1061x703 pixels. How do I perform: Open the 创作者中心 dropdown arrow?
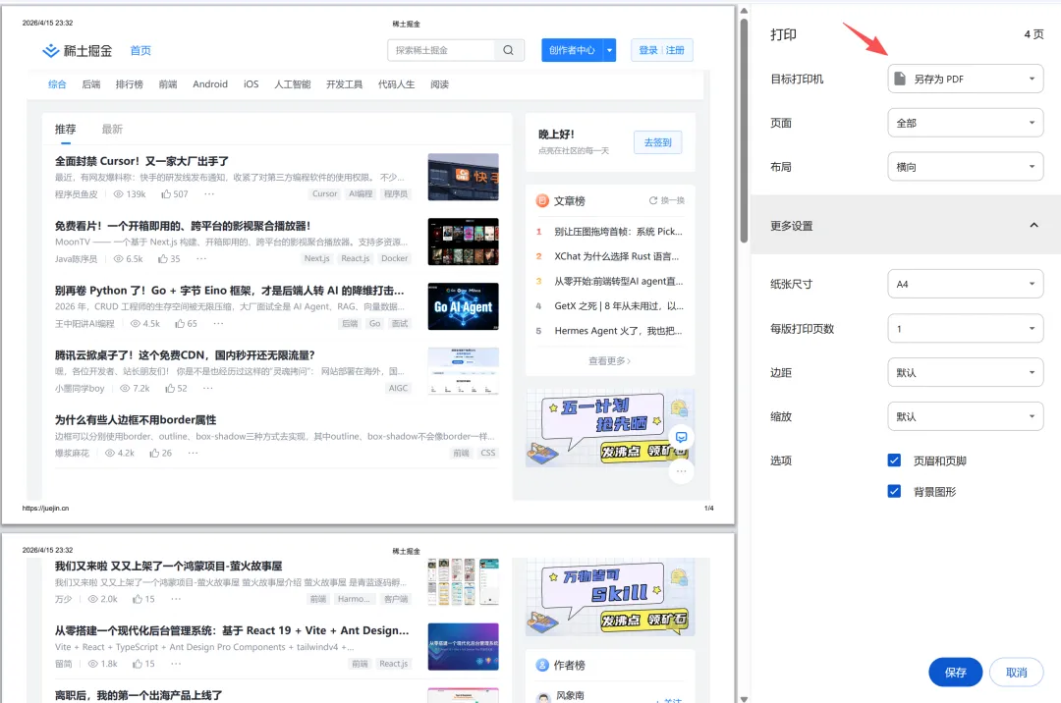(x=610, y=50)
